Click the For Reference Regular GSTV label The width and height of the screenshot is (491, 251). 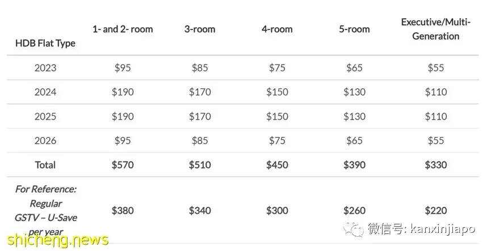46,211
